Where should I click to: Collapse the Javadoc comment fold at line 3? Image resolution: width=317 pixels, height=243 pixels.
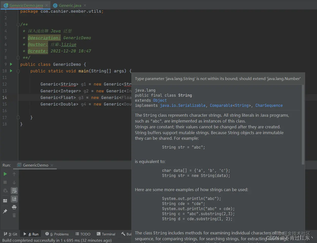click(18, 25)
